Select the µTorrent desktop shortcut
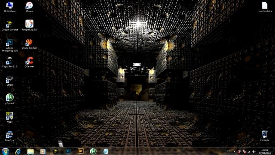 (9, 99)
